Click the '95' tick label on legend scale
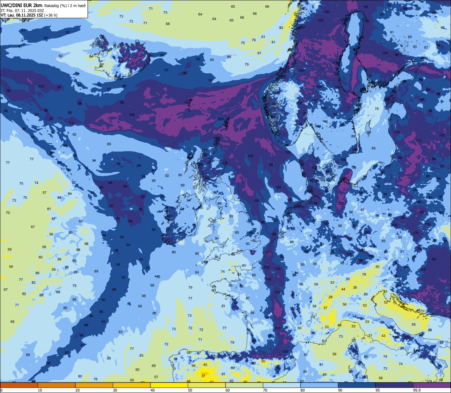 pyautogui.click(x=378, y=390)
